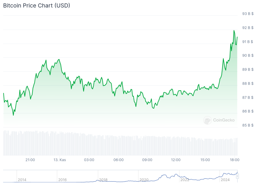The image size is (257, 187).
Task: Click the CoinGecko gecko logo icon
Action: click(207, 120)
